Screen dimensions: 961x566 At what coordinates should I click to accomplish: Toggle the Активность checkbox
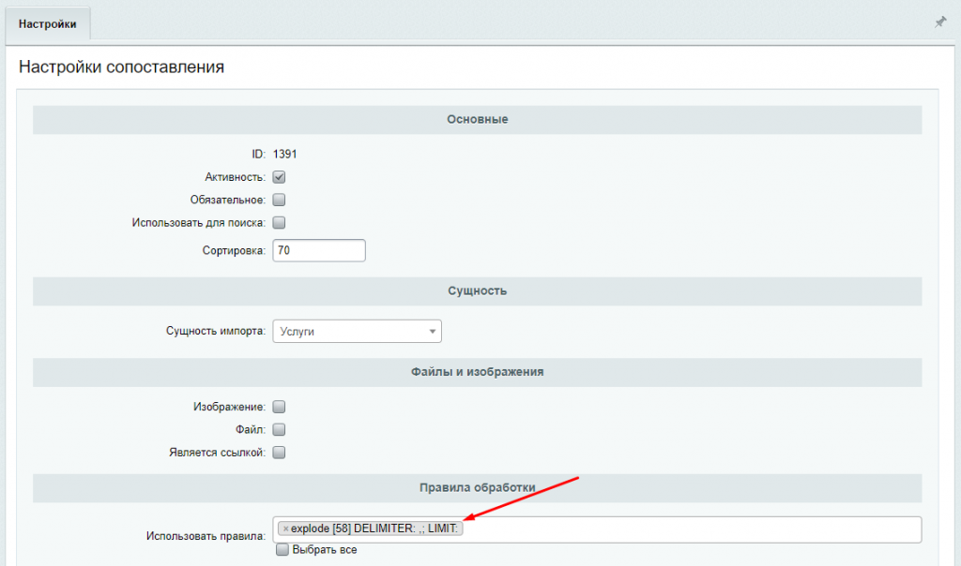pos(279,177)
